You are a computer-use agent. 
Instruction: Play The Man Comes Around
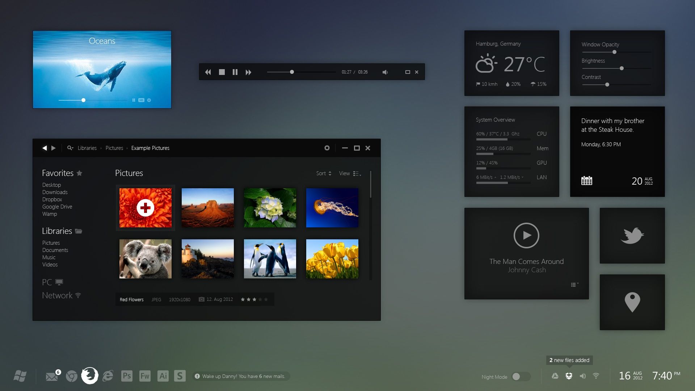coord(526,235)
